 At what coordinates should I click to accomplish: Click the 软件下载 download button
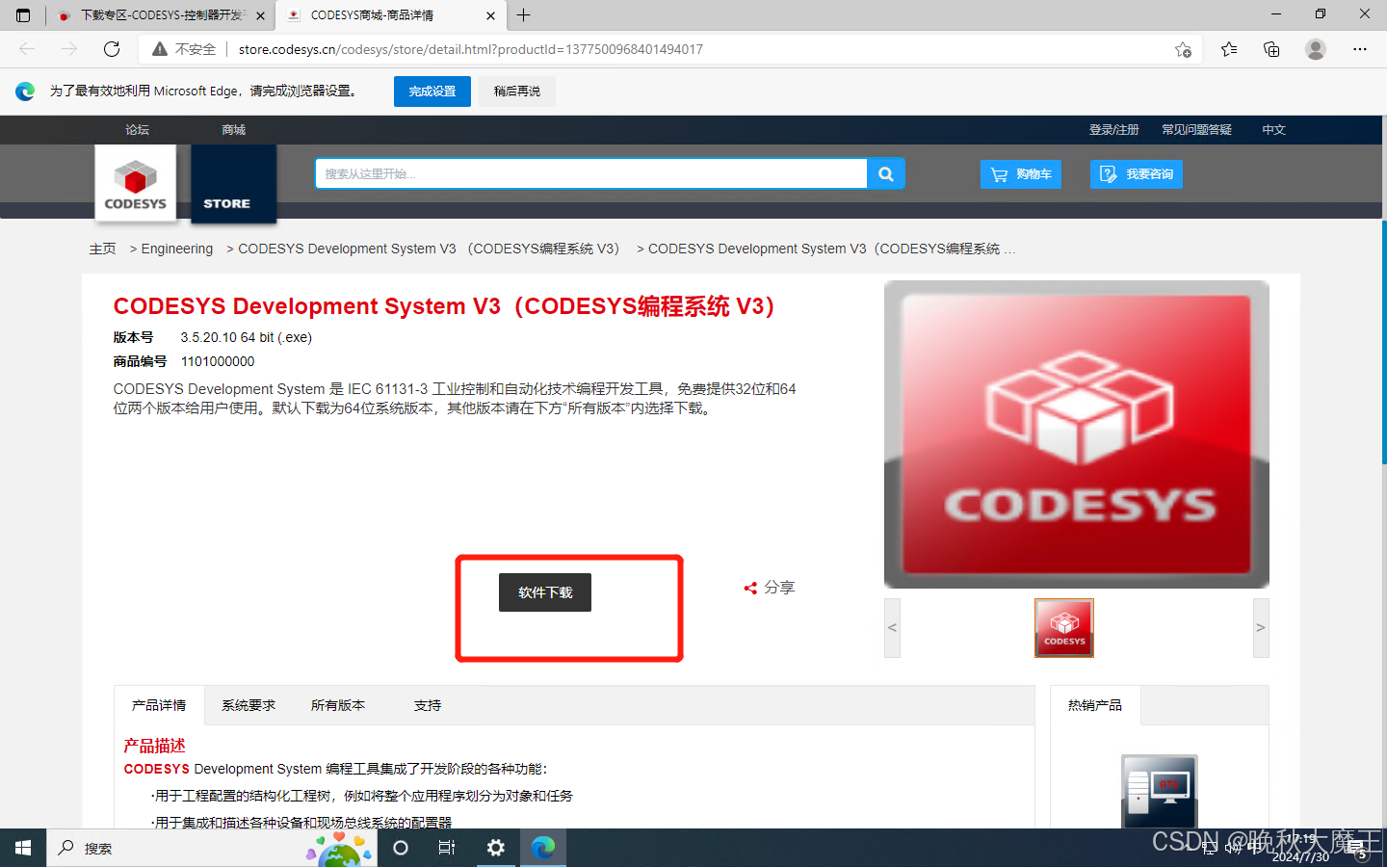point(545,592)
